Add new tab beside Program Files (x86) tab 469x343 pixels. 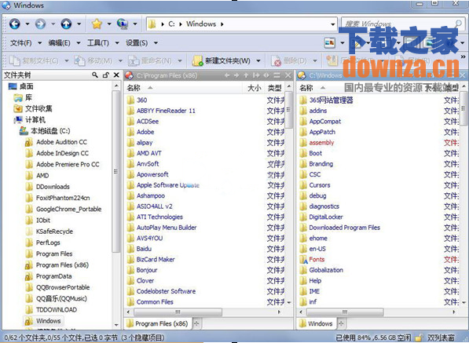pyautogui.click(x=196, y=323)
